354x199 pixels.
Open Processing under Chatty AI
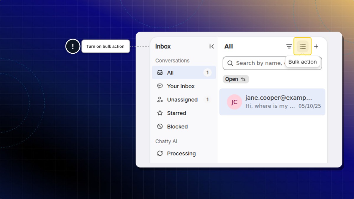(x=184, y=153)
